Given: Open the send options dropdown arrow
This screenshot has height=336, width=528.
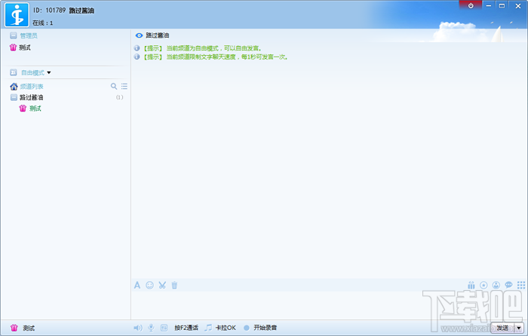Looking at the screenshot, I should [x=519, y=328].
